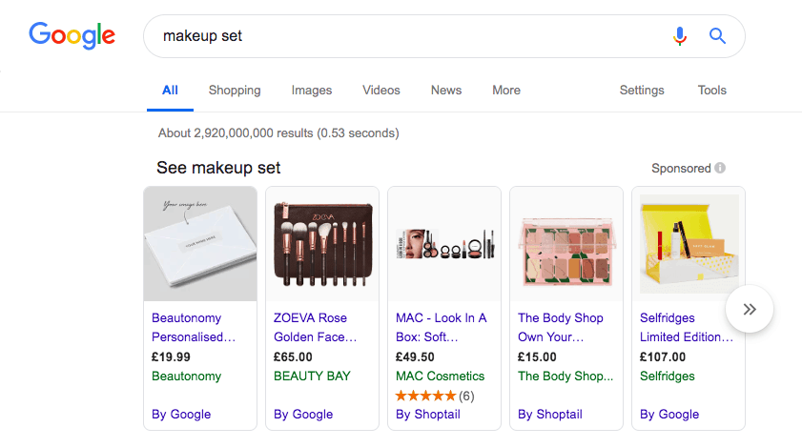Switch to the Shopping tab

tap(234, 91)
